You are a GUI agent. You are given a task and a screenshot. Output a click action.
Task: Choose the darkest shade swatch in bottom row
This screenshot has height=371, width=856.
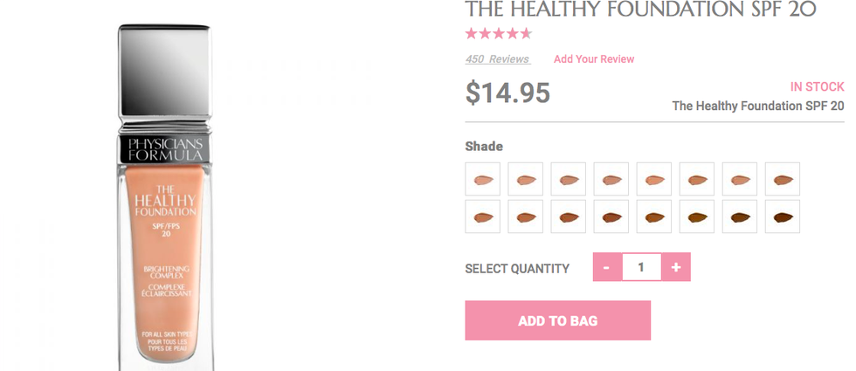(783, 216)
